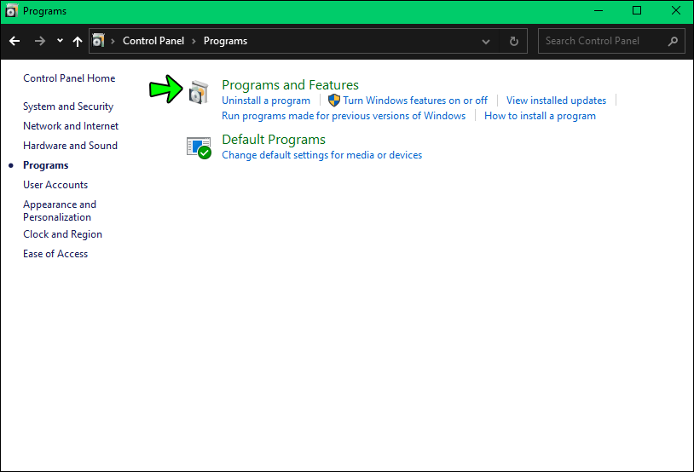The height and width of the screenshot is (472, 694).
Task: Click the Programs window title icon
Action: point(11,10)
